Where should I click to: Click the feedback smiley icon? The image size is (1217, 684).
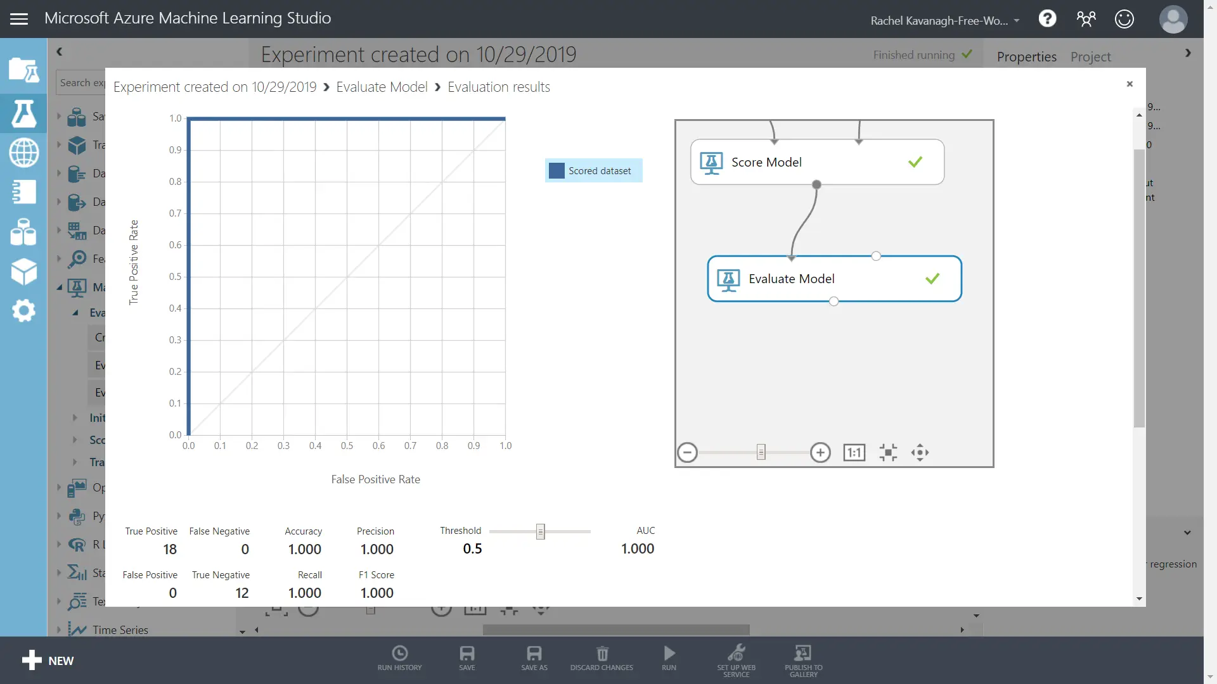[1124, 19]
